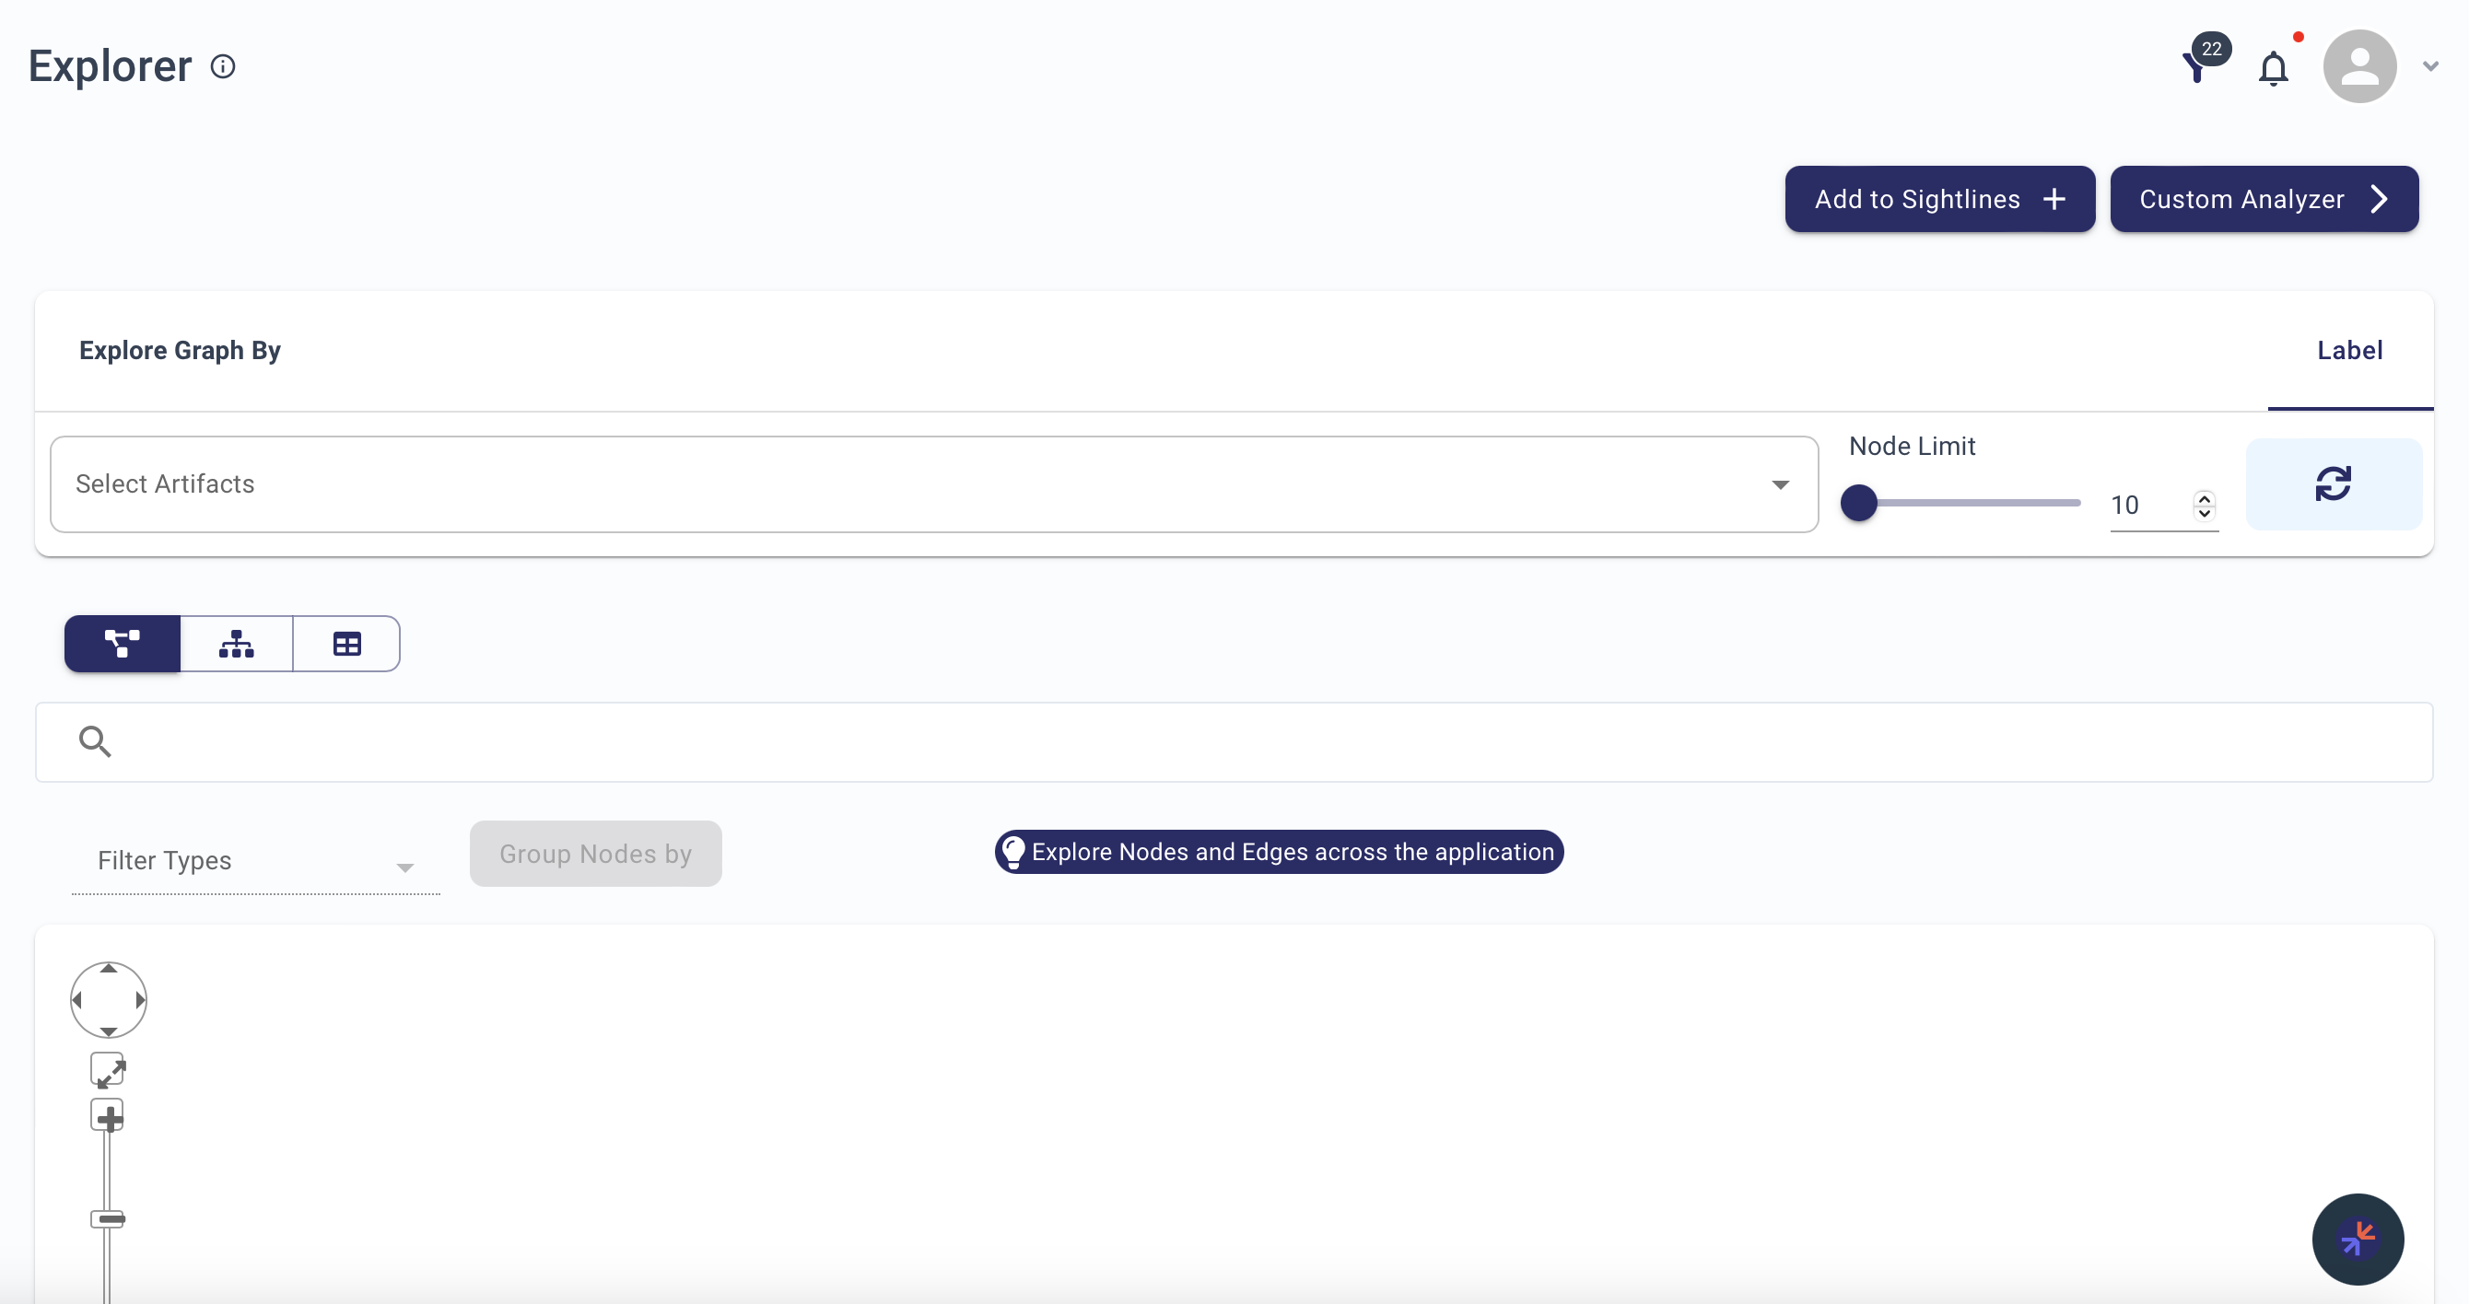Switch to the table view
Image resolution: width=2469 pixels, height=1304 pixels.
tap(347, 644)
